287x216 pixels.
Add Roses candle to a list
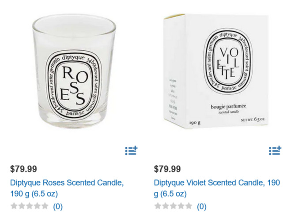(x=131, y=151)
